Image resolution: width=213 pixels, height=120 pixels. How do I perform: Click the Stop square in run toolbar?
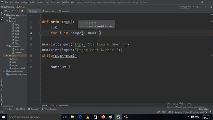point(206,7)
